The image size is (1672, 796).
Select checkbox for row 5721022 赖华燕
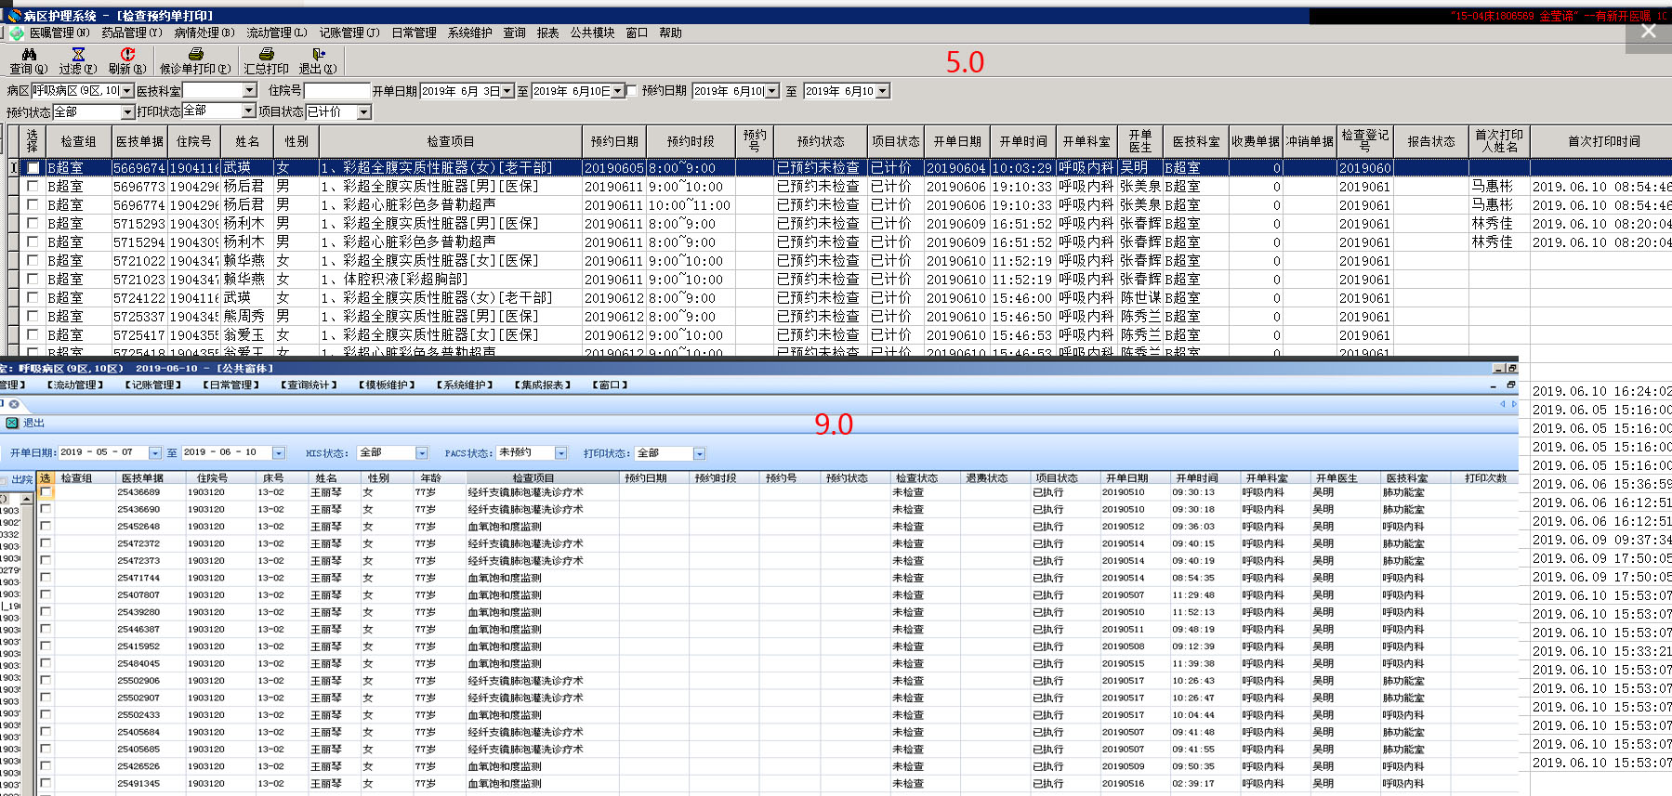(x=33, y=261)
